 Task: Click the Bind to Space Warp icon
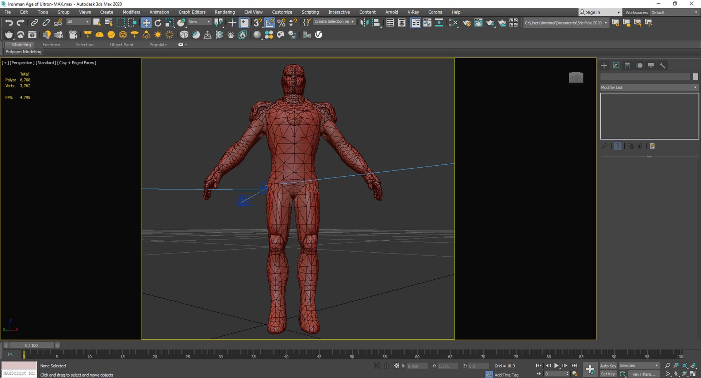(58, 23)
